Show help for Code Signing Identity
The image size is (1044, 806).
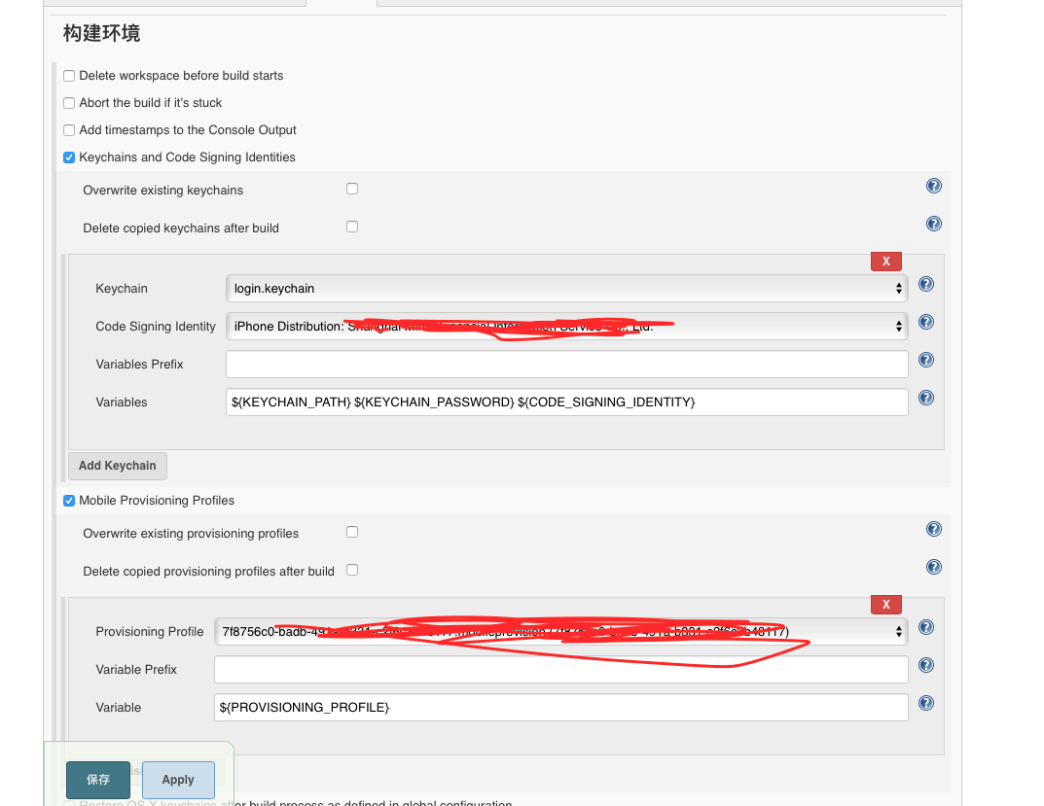coord(925,322)
